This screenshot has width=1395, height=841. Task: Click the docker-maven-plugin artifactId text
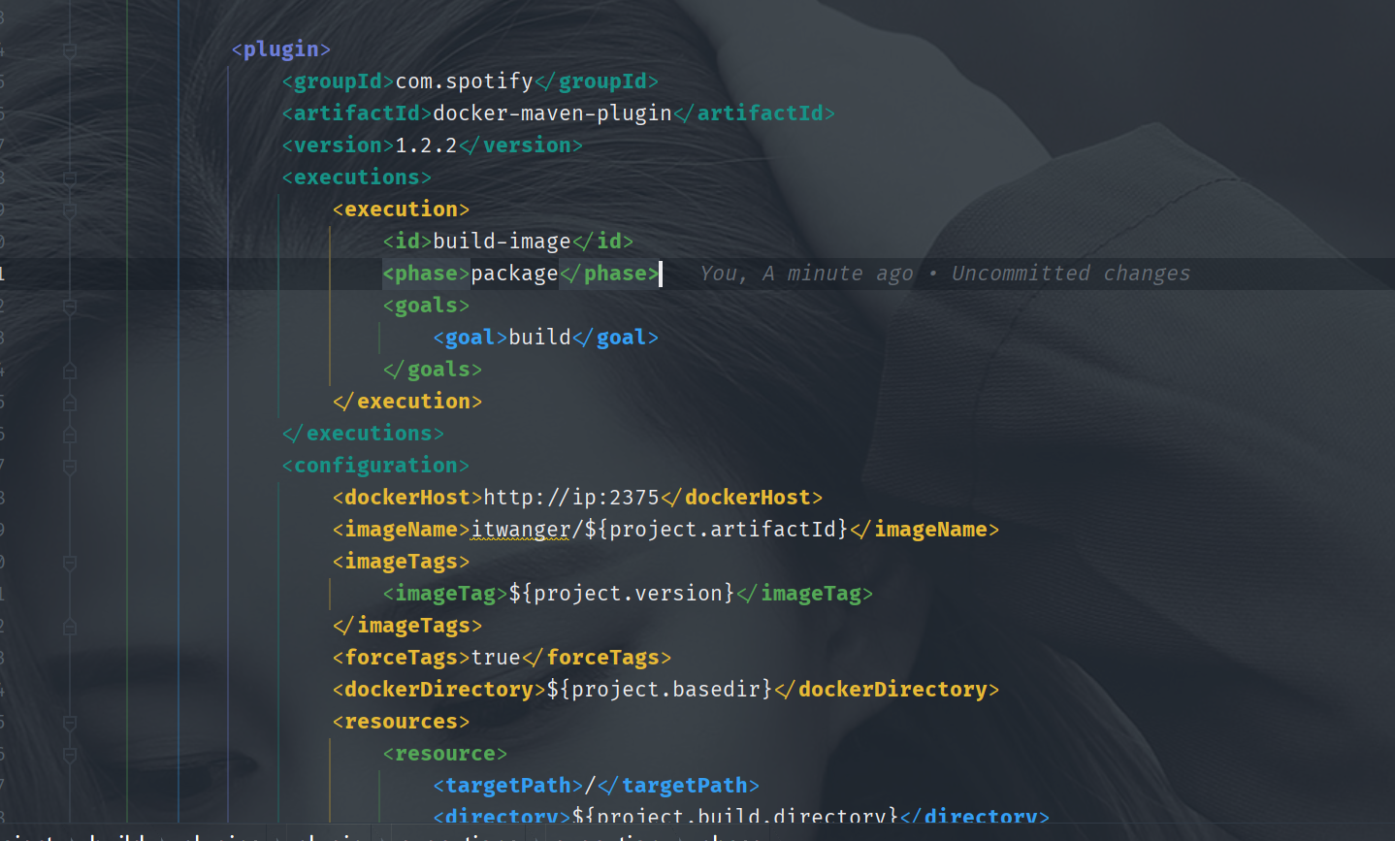click(552, 113)
